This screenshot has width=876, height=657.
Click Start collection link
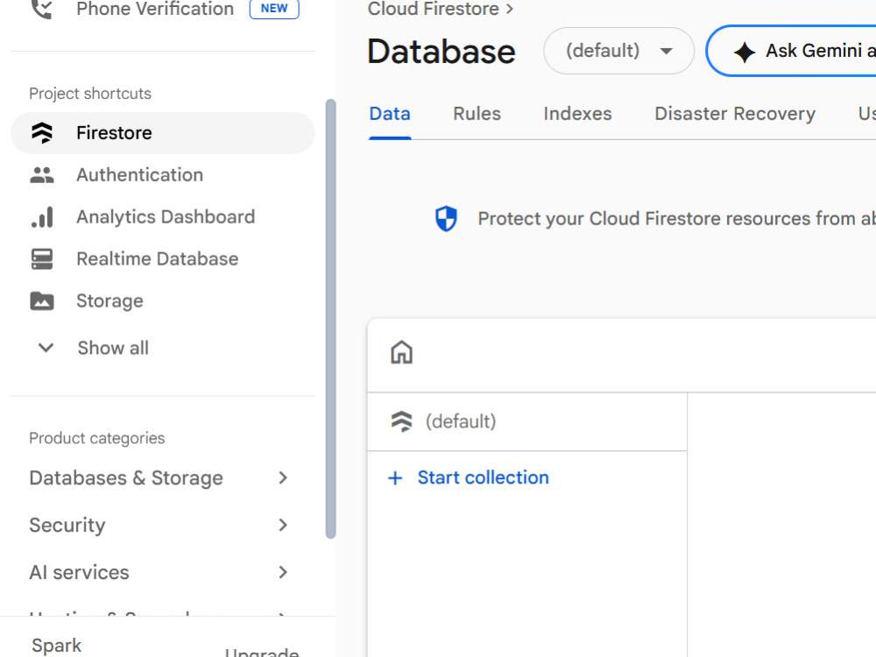pyautogui.click(x=484, y=477)
